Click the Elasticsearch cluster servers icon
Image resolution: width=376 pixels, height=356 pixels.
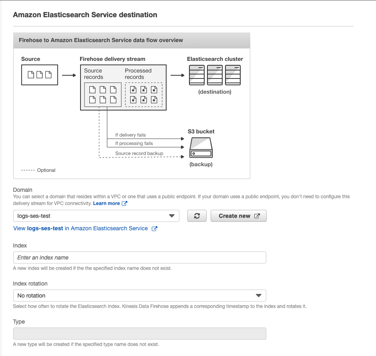(x=215, y=75)
